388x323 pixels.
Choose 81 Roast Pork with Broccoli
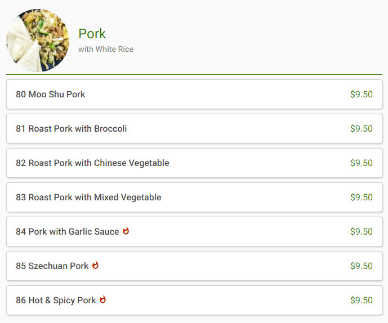(x=194, y=129)
